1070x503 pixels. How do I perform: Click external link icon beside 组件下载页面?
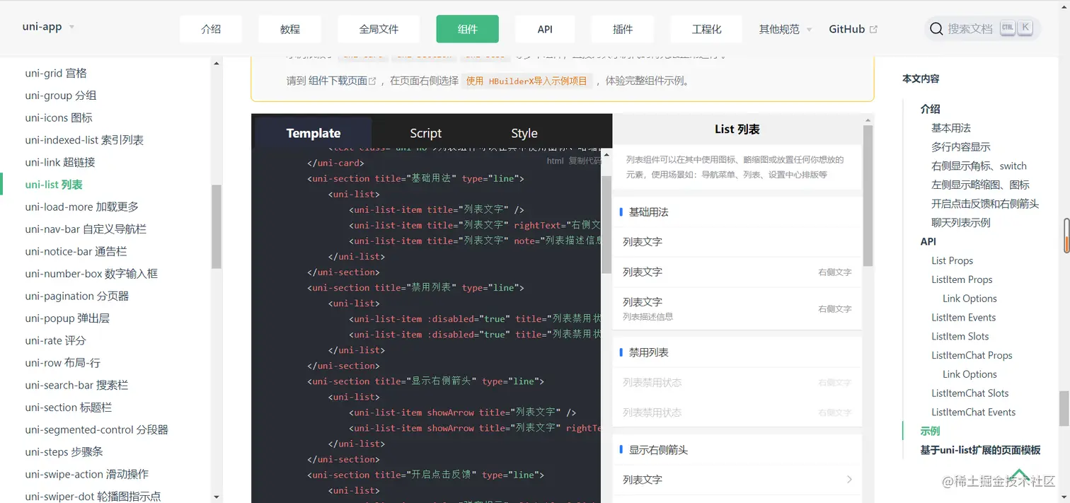(372, 81)
